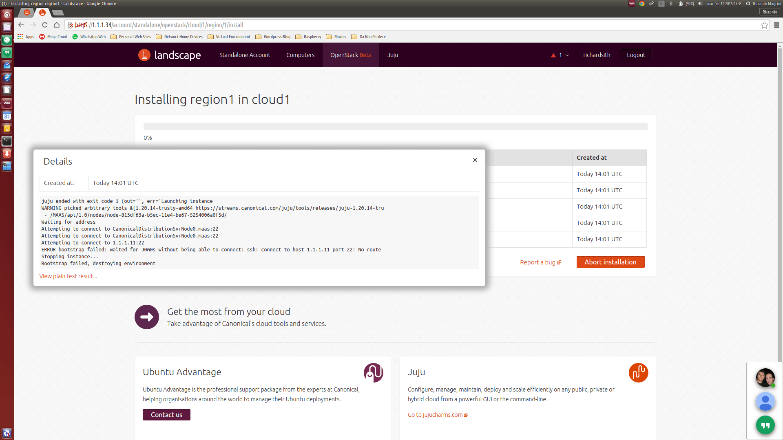The width and height of the screenshot is (783, 440).
Task: Click the Abort installation button
Action: click(x=610, y=262)
